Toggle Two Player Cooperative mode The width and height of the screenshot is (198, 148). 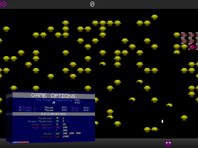coord(54,100)
